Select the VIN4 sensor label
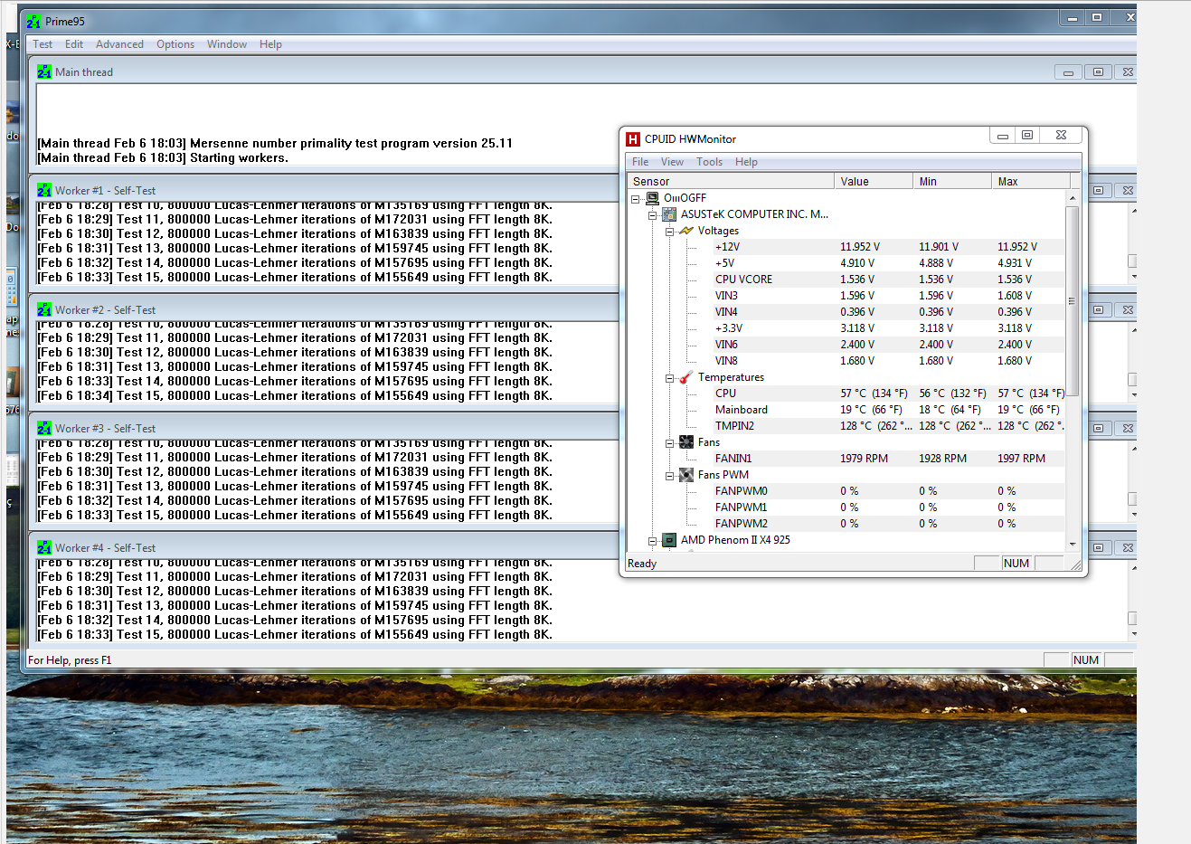Viewport: 1191px width, 844px height. (x=726, y=312)
